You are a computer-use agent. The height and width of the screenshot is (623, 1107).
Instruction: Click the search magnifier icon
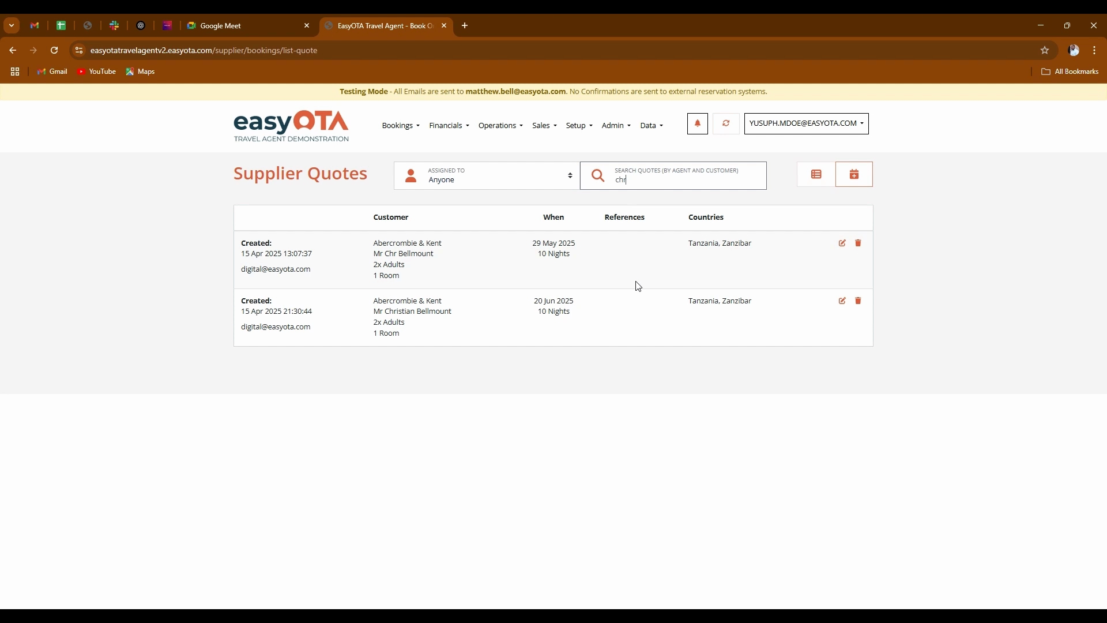click(x=598, y=176)
